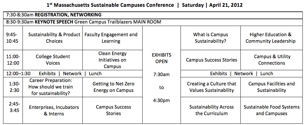The image size is (304, 125).
Task: Click the conference title heading
Action: coord(145,5)
